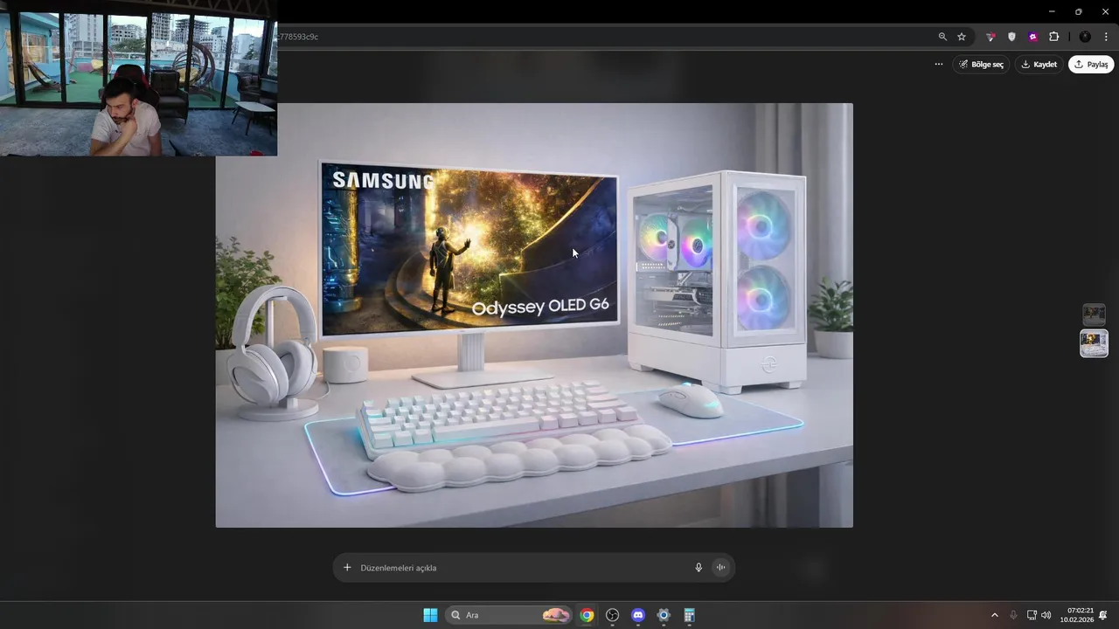The height and width of the screenshot is (629, 1119).
Task: Open Chrome's three-dot menu
Action: [x=1106, y=37]
